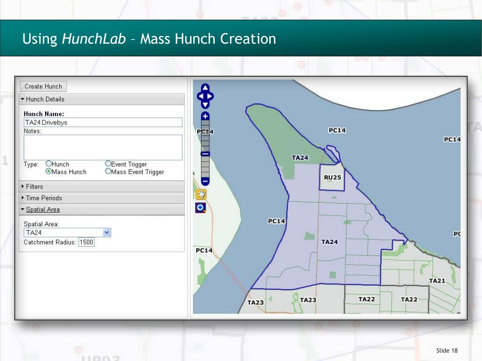The image size is (482, 361).
Task: Click the zoom slider handle
Action: pyautogui.click(x=205, y=154)
